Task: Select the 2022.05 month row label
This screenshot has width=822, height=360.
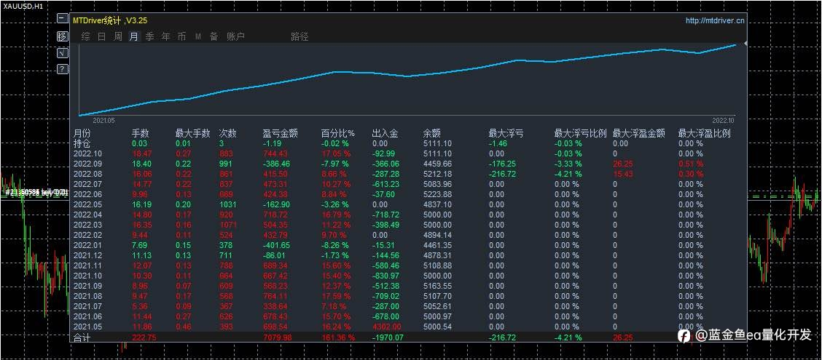Action: (87, 204)
